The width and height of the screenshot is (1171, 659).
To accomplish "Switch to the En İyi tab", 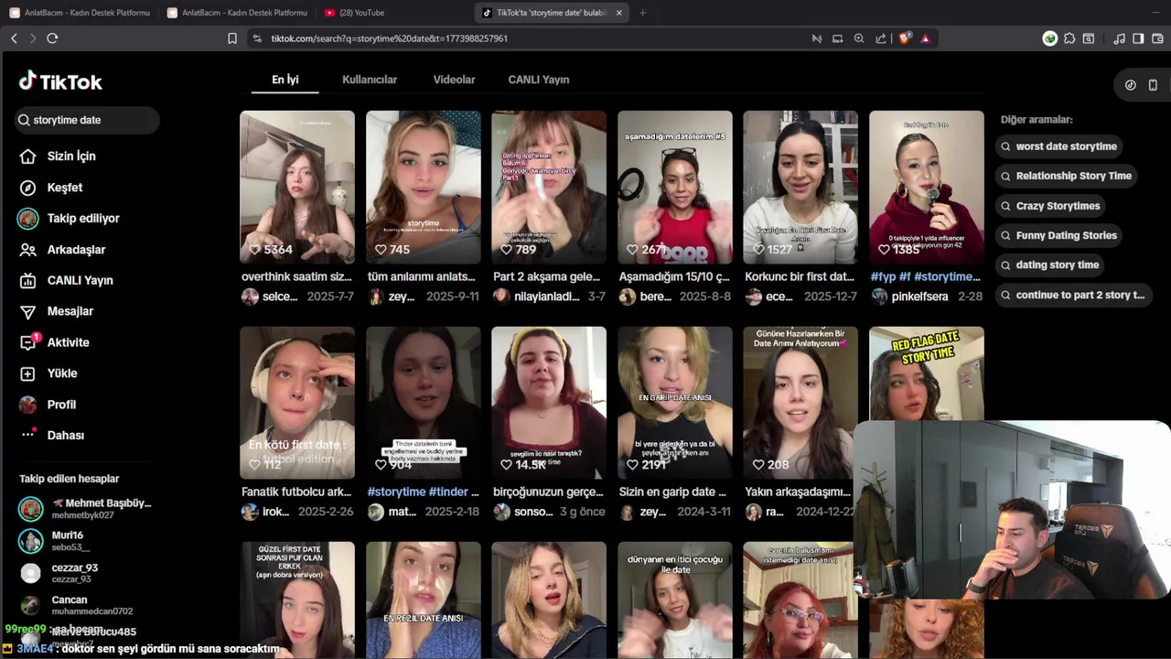I will (285, 80).
